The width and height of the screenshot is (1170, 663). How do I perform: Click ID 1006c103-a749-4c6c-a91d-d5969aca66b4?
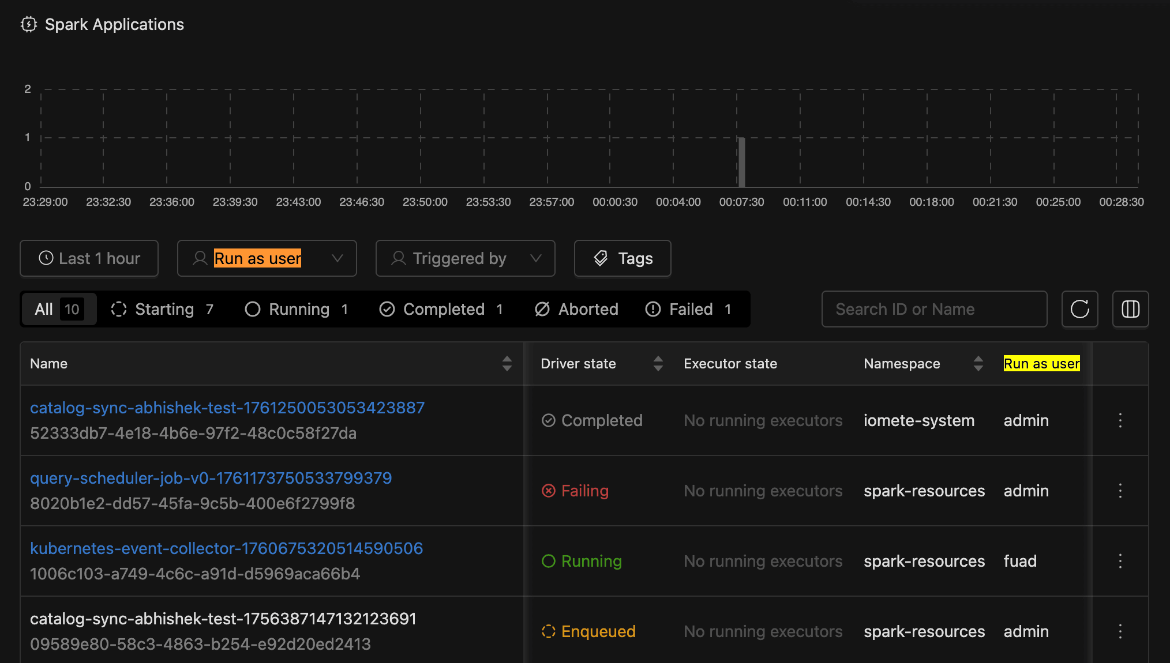coord(195,574)
